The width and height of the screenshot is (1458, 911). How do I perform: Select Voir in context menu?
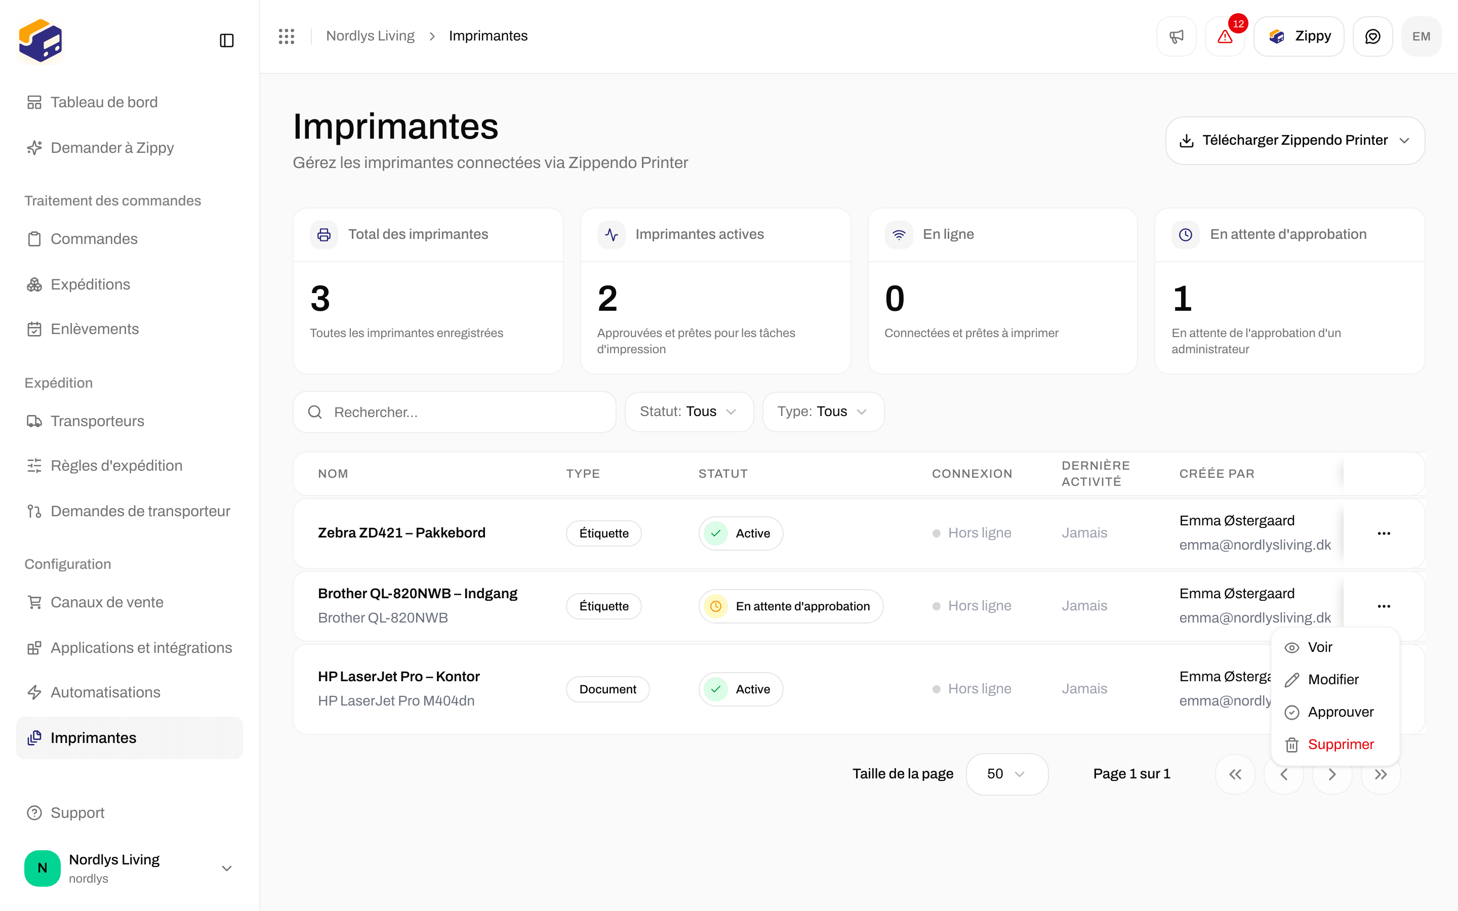pos(1335,647)
